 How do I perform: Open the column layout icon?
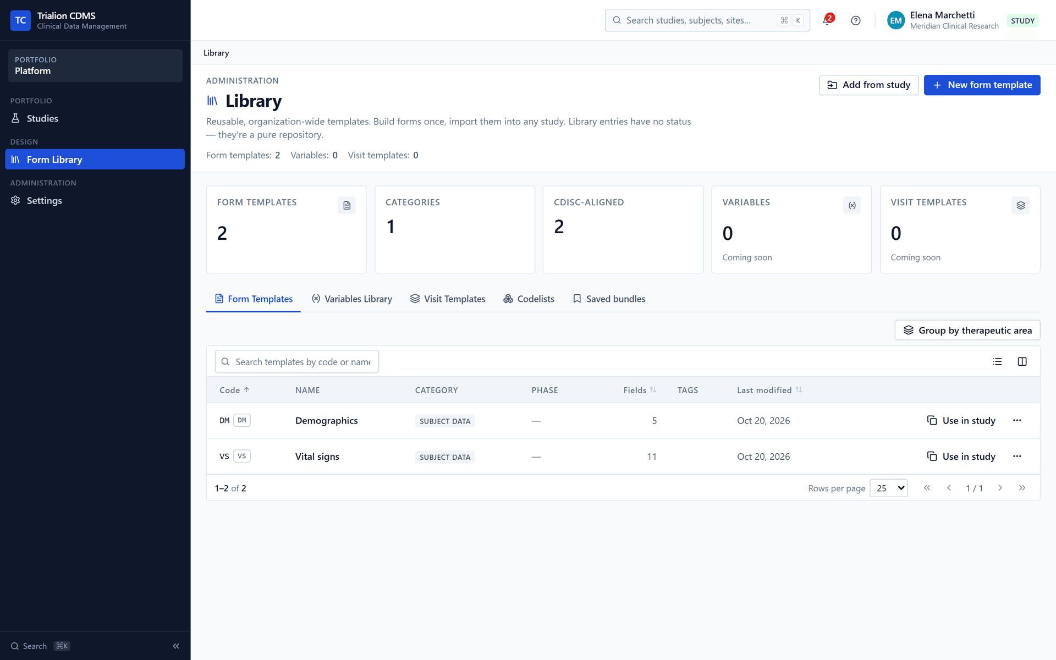point(1022,361)
